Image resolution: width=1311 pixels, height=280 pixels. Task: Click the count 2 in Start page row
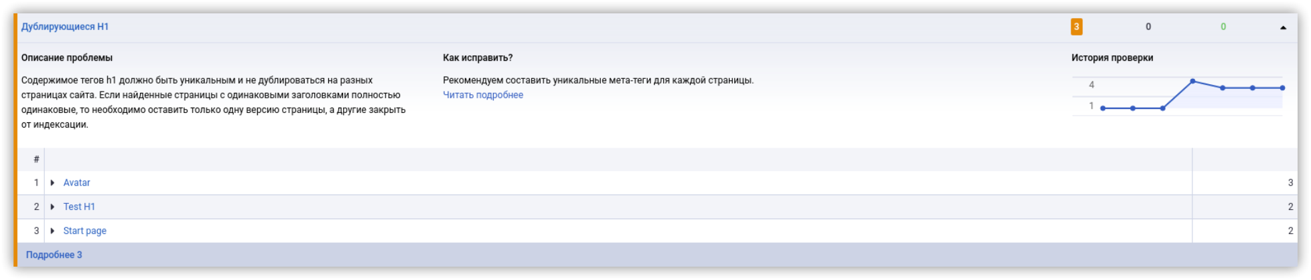(1290, 231)
